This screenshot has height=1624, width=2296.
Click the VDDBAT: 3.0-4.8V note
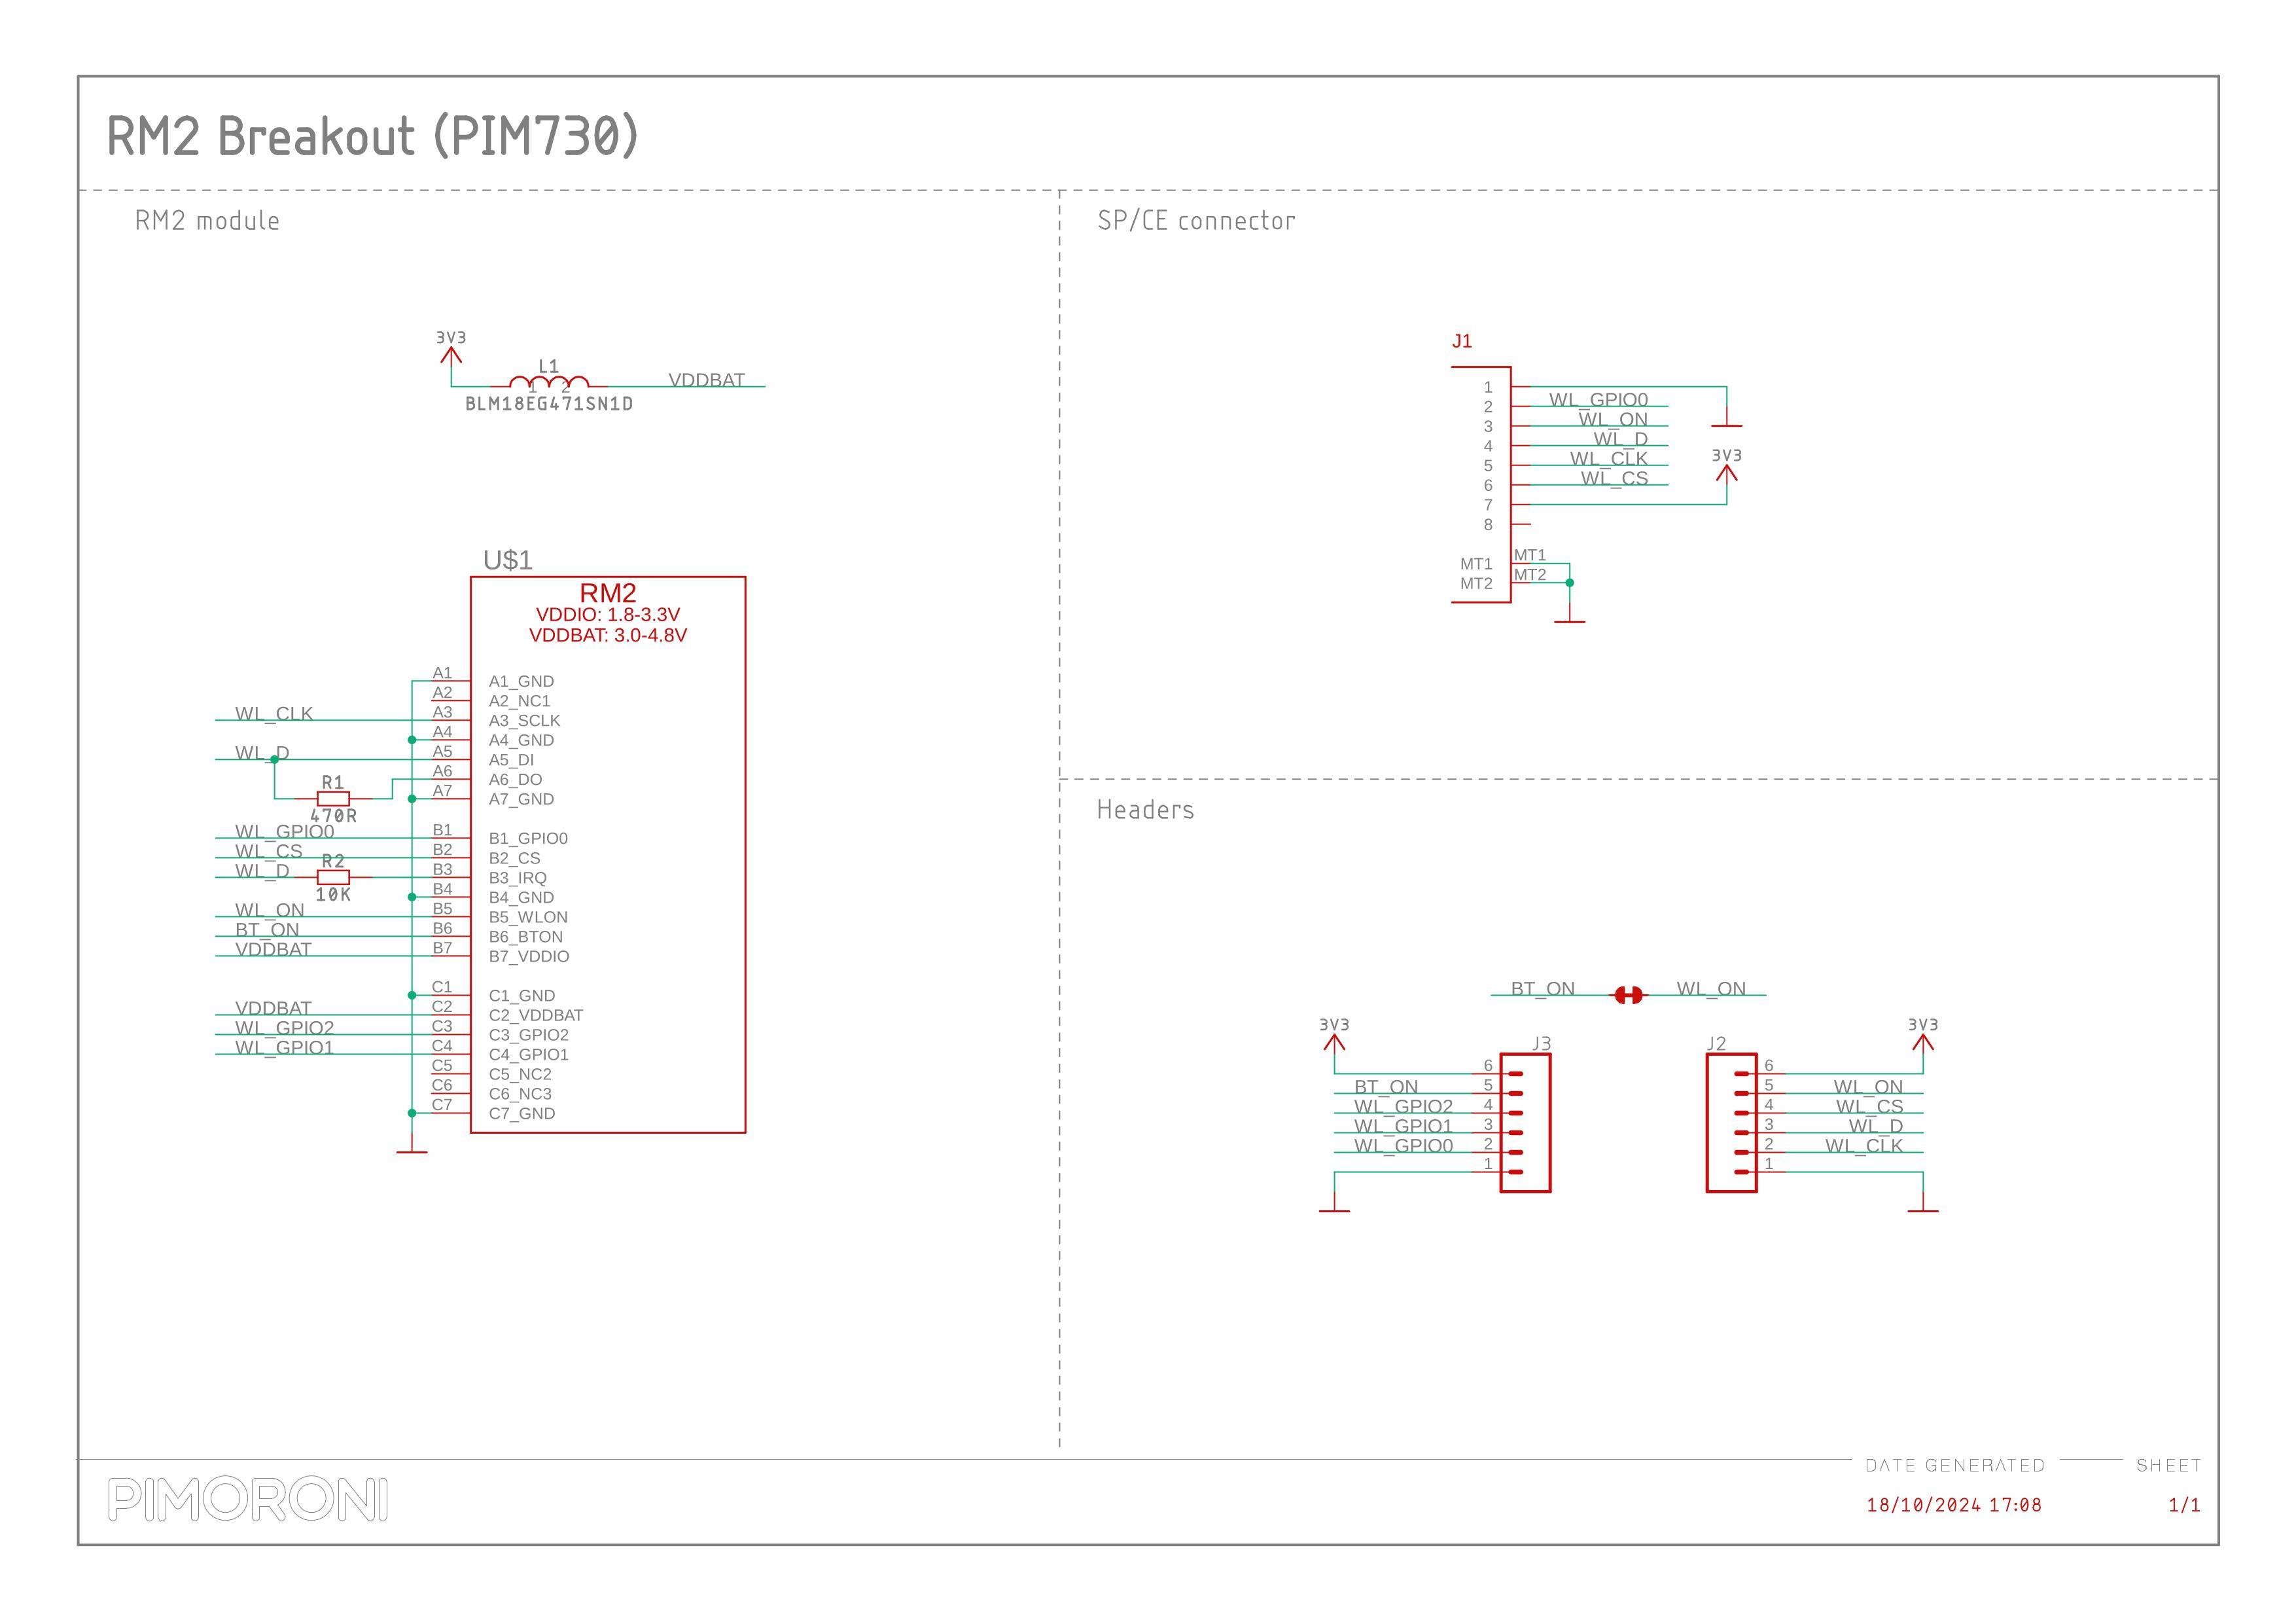(608, 636)
